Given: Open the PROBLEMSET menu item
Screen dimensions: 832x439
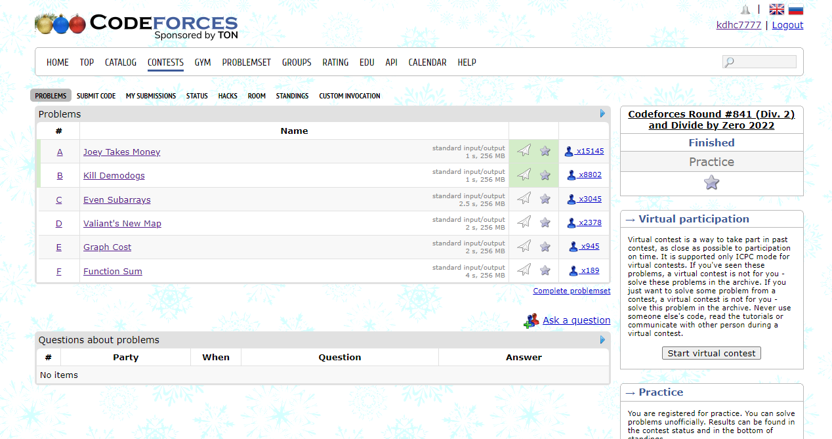Looking at the screenshot, I should [246, 62].
